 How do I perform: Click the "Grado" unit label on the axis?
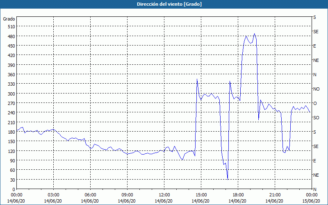[x=9, y=19]
